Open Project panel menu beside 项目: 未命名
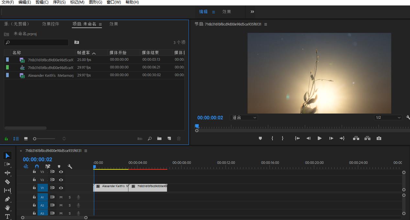410x220 pixels. click(100, 24)
